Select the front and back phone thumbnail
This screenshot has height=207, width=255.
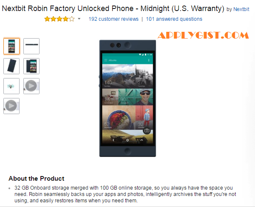click(31, 66)
